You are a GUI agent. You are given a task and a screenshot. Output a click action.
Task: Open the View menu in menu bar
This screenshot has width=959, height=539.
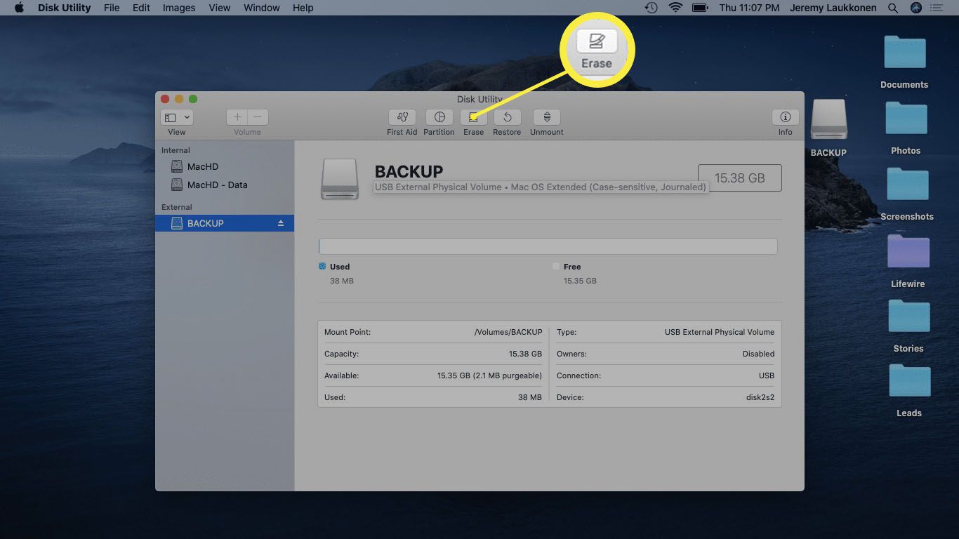pos(219,8)
